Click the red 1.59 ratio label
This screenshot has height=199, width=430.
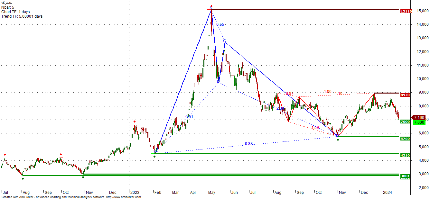click(x=315, y=128)
